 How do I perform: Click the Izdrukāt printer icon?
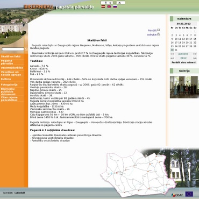pos(159,34)
